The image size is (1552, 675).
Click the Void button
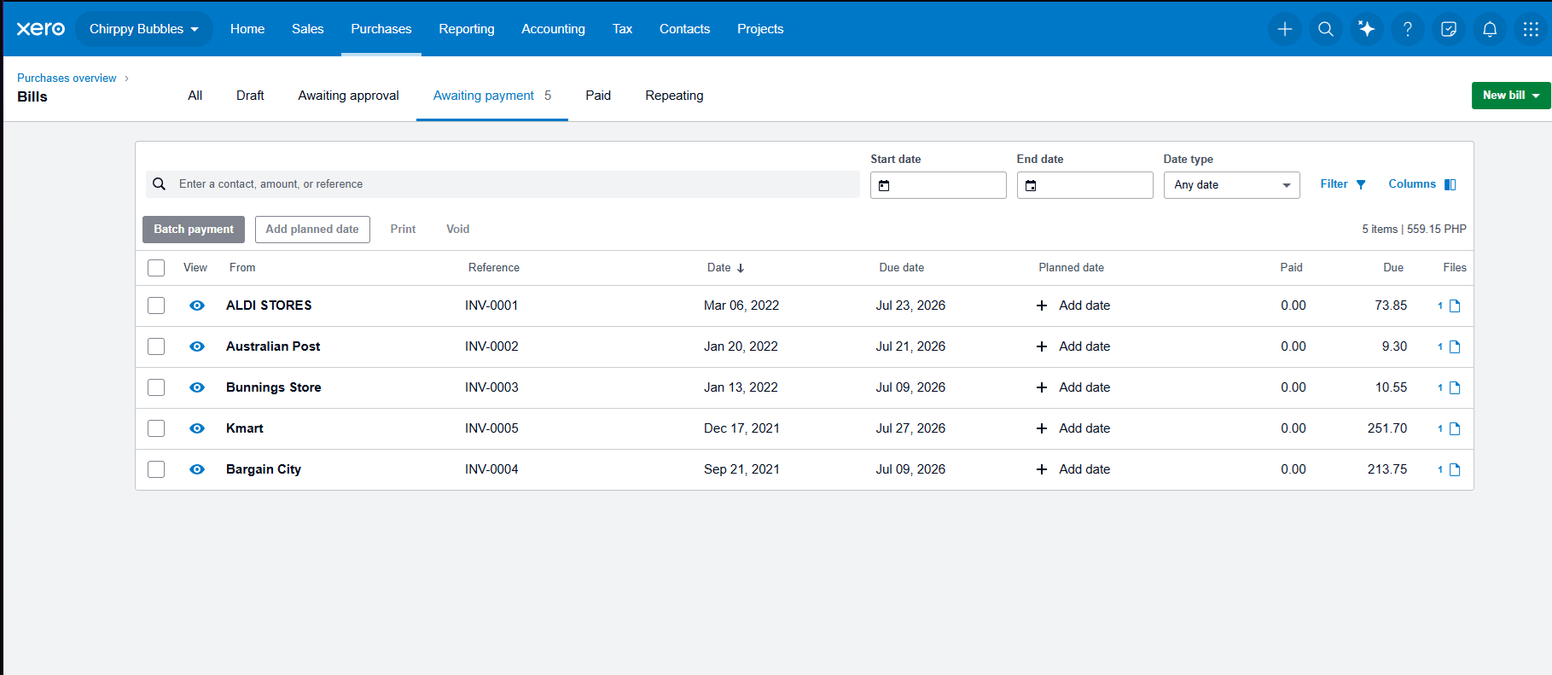click(x=458, y=230)
